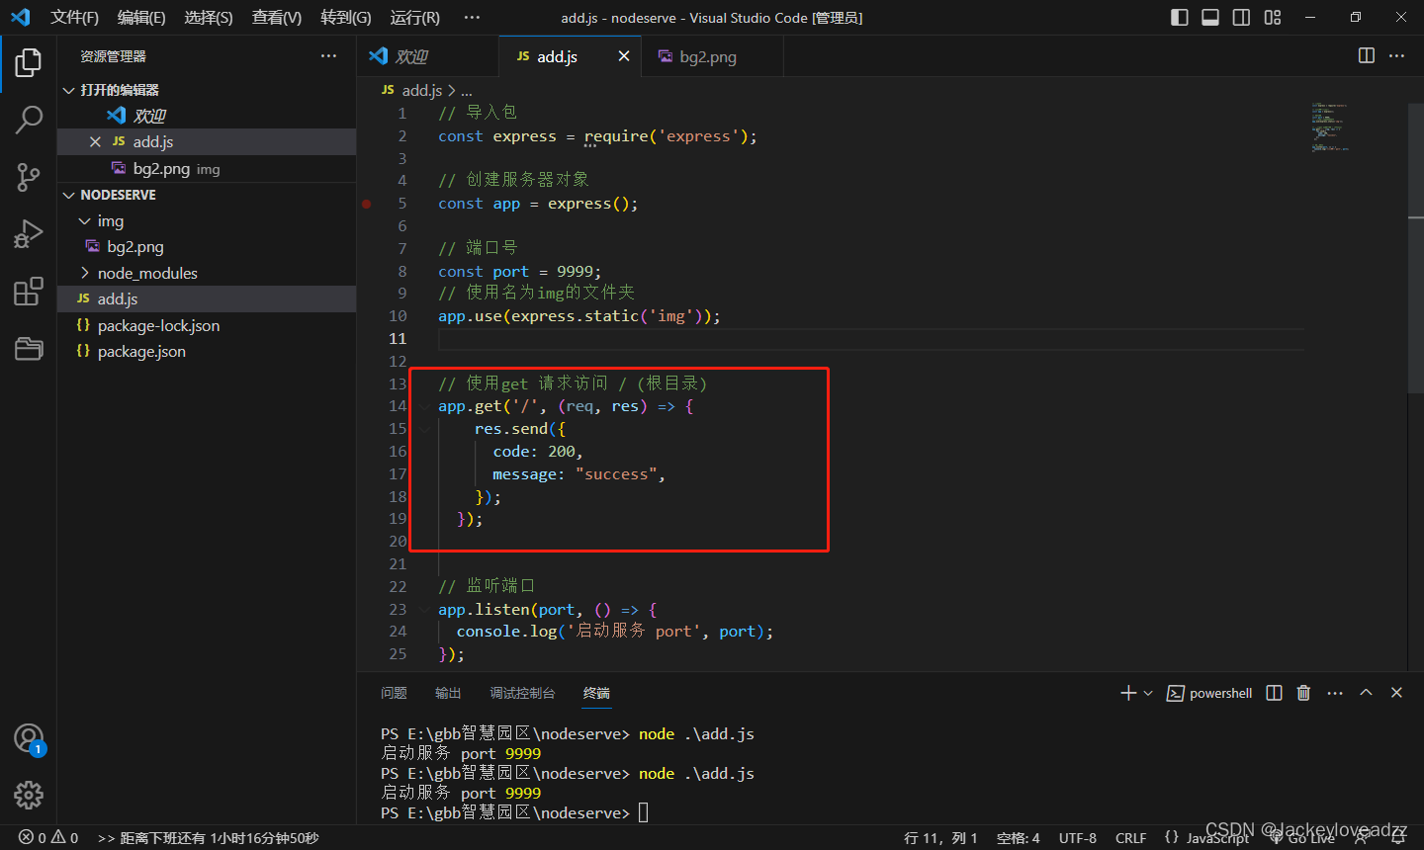Open the Search view in the activity bar
Screen dimensions: 1424x850
tap(28, 120)
